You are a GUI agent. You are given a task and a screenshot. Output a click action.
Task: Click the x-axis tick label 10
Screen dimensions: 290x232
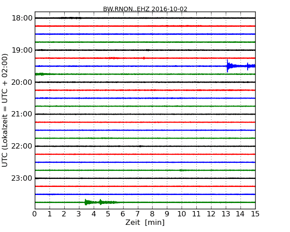tap(182, 214)
